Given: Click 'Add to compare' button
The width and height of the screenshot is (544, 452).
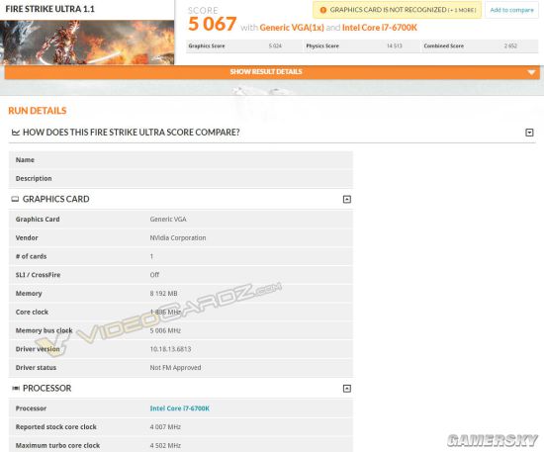Looking at the screenshot, I should click(511, 10).
